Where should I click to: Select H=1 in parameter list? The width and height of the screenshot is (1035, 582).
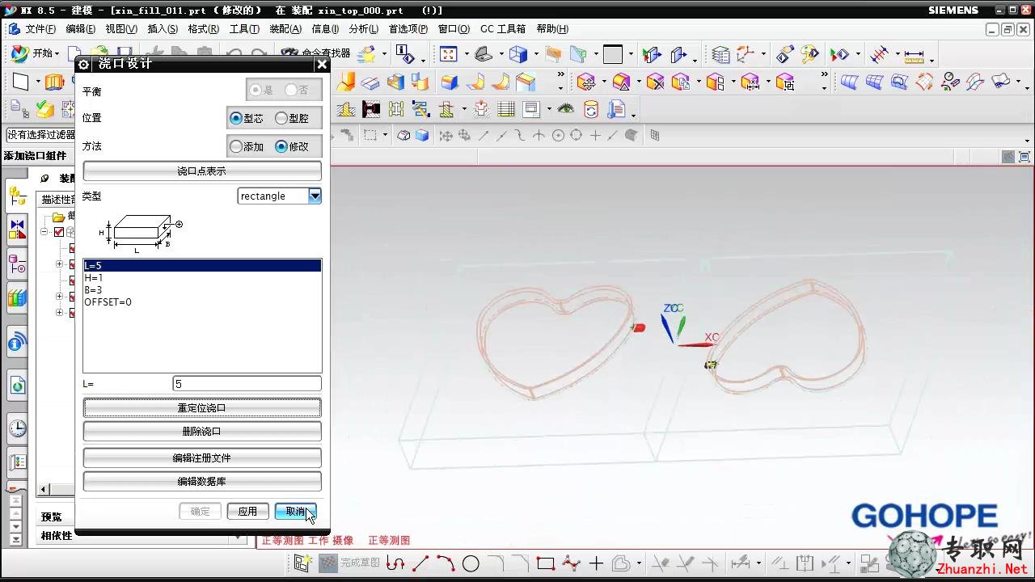pyautogui.click(x=202, y=278)
